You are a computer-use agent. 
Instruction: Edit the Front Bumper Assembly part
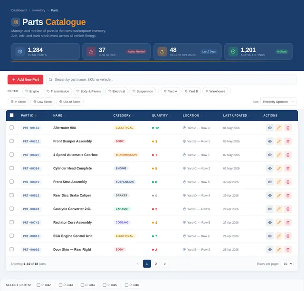click(x=279, y=141)
